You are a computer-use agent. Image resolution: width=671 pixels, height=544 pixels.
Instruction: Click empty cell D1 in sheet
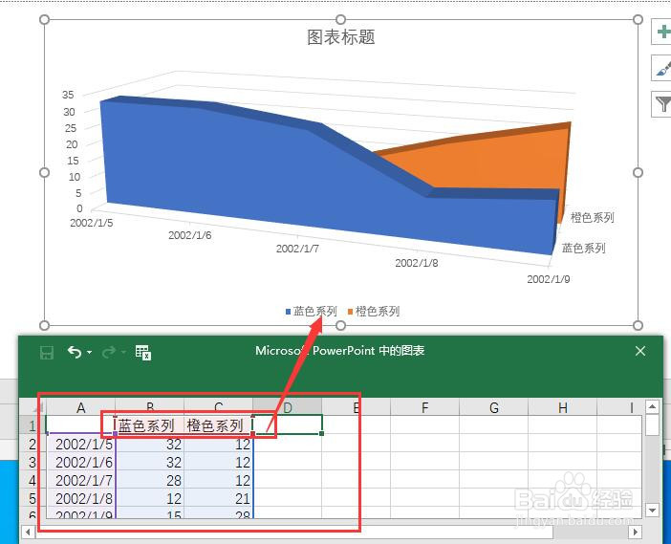(288, 425)
